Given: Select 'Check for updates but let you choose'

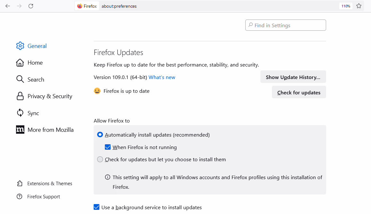Looking at the screenshot, I should click(x=100, y=159).
